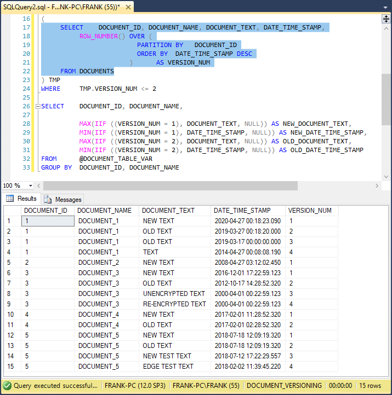
Task: Click the VERSION_NUM cell in row 15
Action: click(312, 367)
